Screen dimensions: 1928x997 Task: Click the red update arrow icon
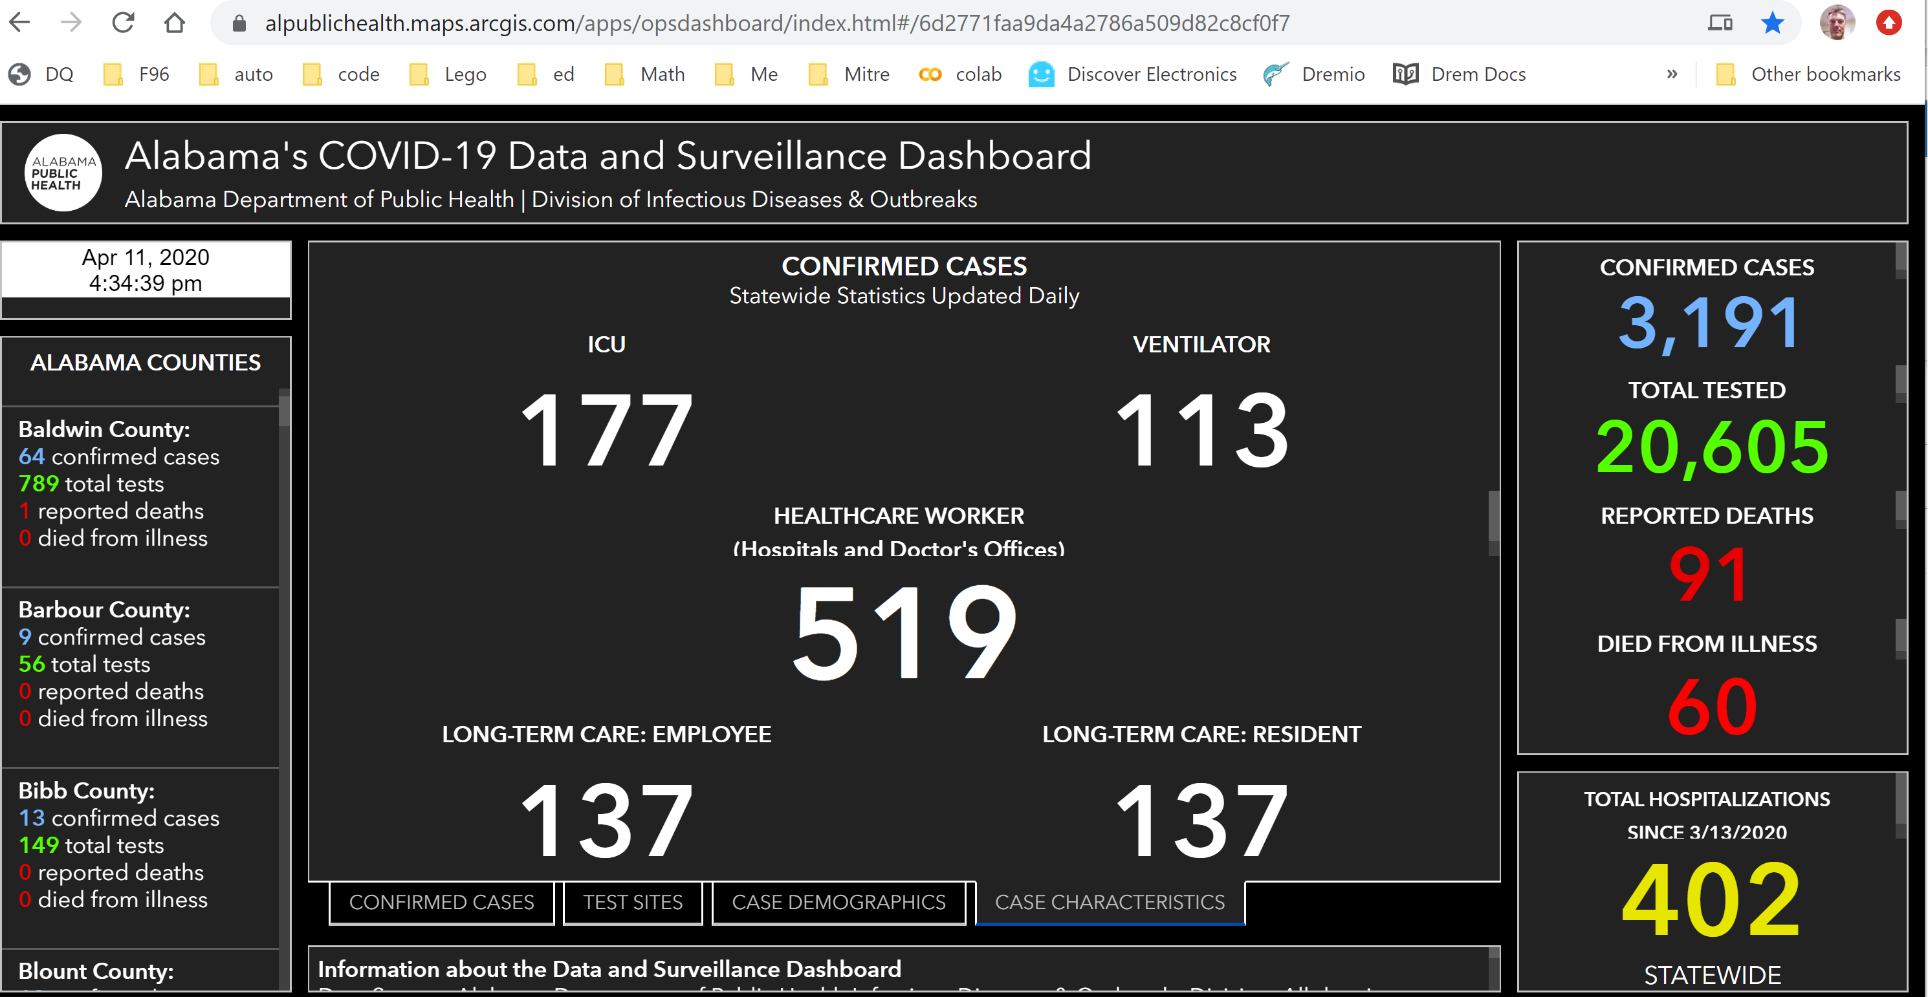(1889, 23)
